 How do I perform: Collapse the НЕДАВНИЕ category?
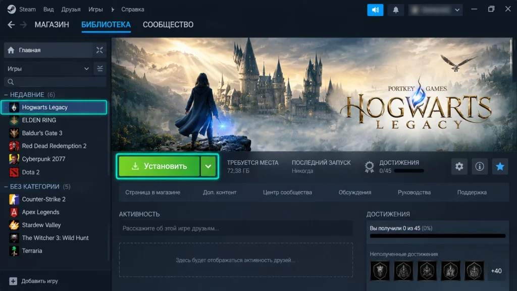(6, 94)
